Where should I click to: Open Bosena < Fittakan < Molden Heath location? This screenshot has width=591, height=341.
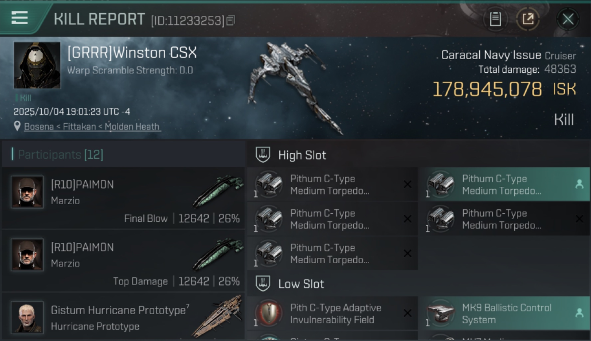pos(92,127)
